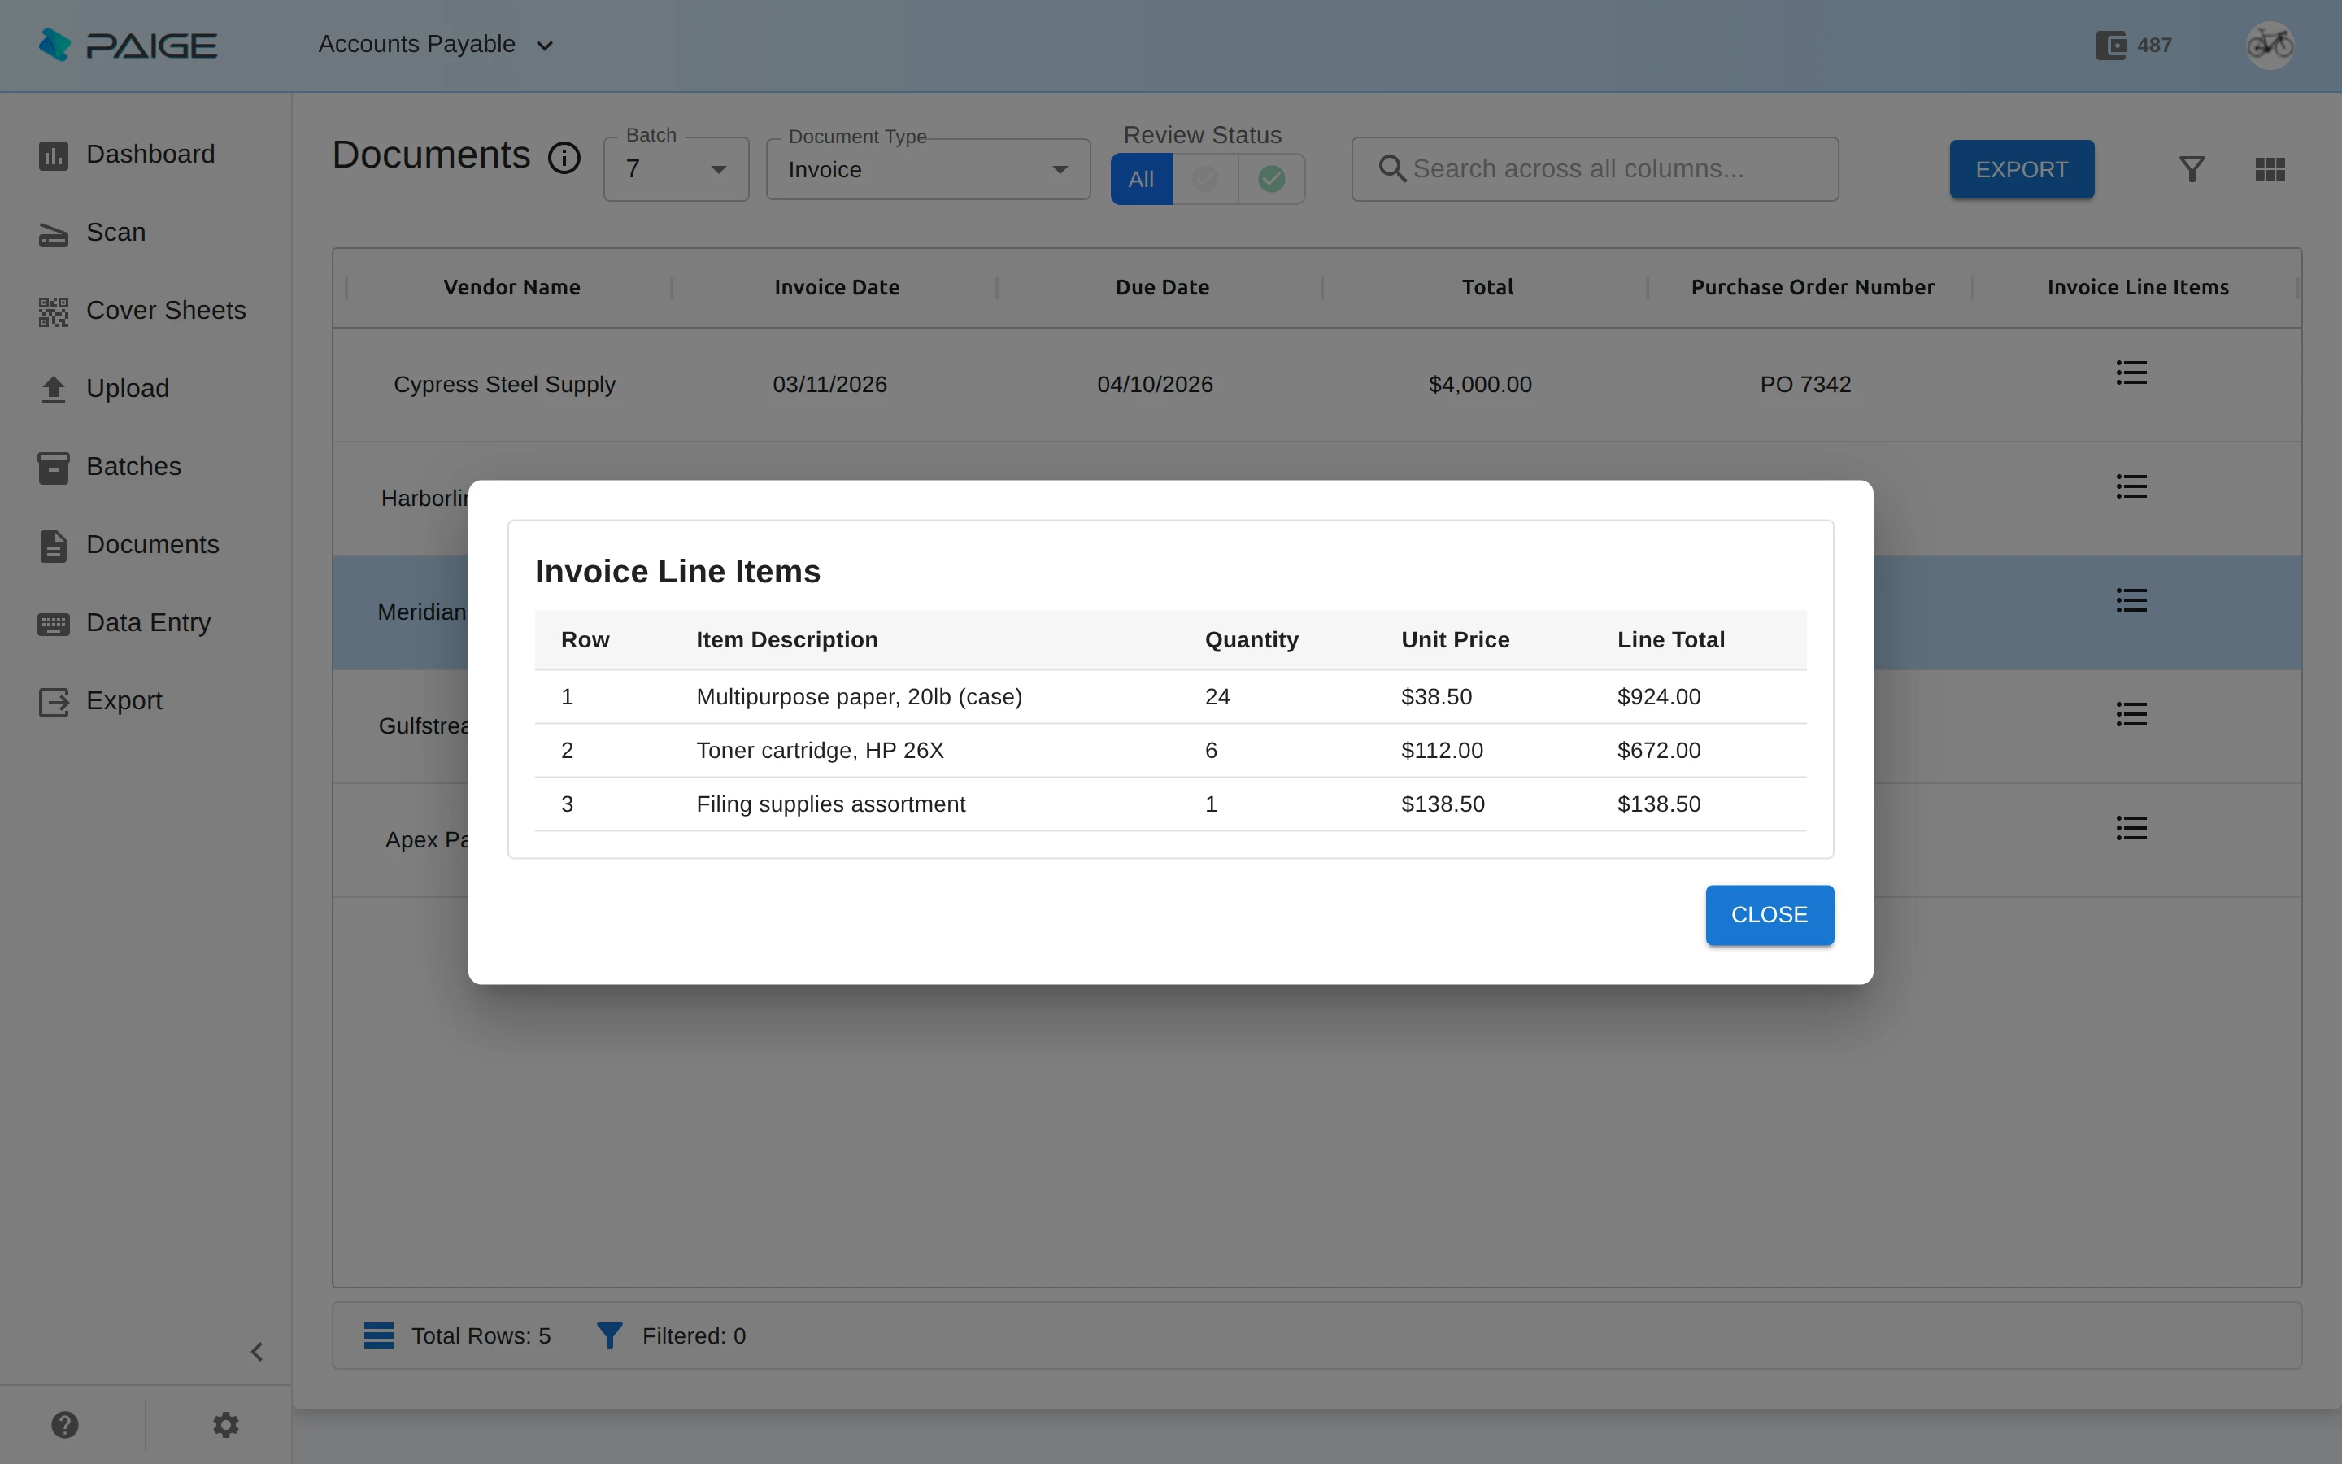Collapse the sidebar with the chevron
This screenshot has width=2342, height=1464.
256,1352
